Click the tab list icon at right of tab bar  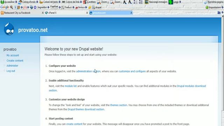point(219,13)
